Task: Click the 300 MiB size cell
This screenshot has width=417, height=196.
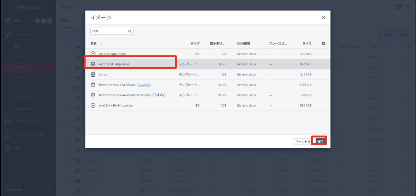Action: [x=306, y=54]
